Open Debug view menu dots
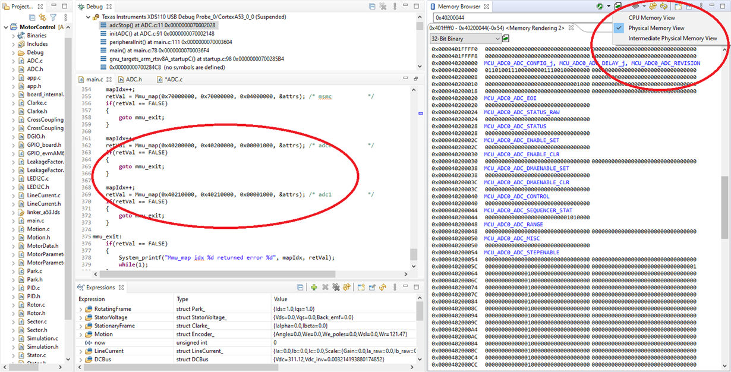Image resolution: width=731 pixels, height=372 pixels. (x=395, y=6)
